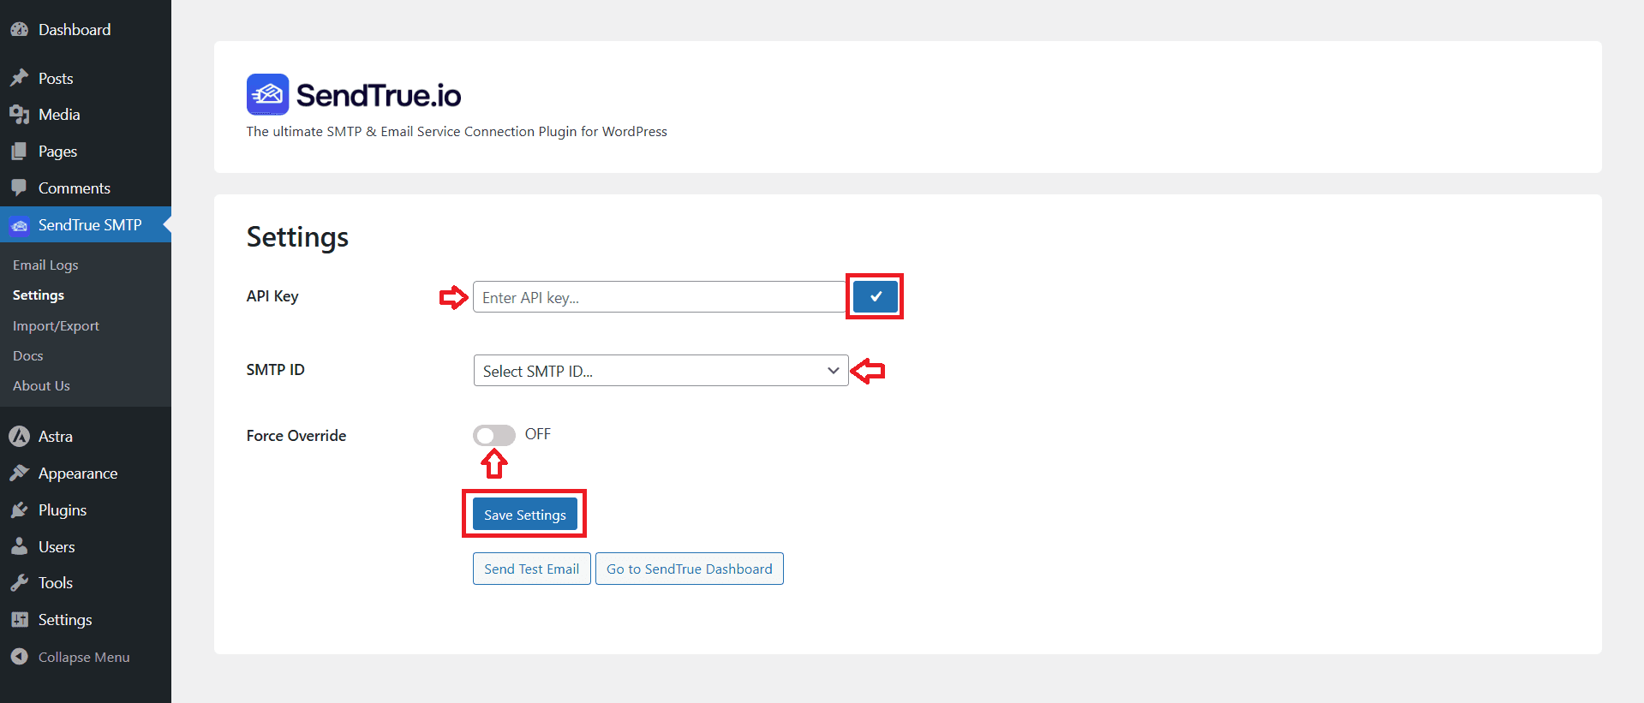Open Users menu item
This screenshot has width=1644, height=703.
(86, 546)
